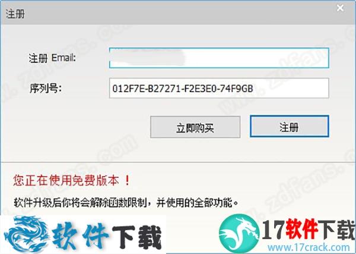356x254 pixels.
Task: Click the green circular dragon logo
Action: (x=239, y=233)
